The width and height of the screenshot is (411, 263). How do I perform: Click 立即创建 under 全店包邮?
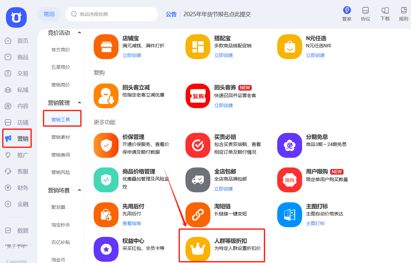point(223,189)
